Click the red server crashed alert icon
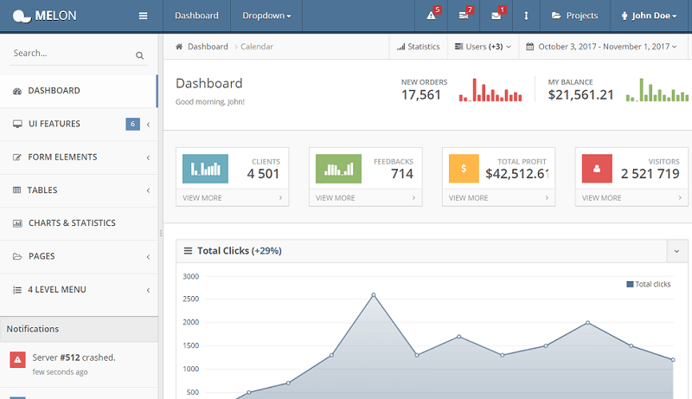 pyautogui.click(x=17, y=360)
